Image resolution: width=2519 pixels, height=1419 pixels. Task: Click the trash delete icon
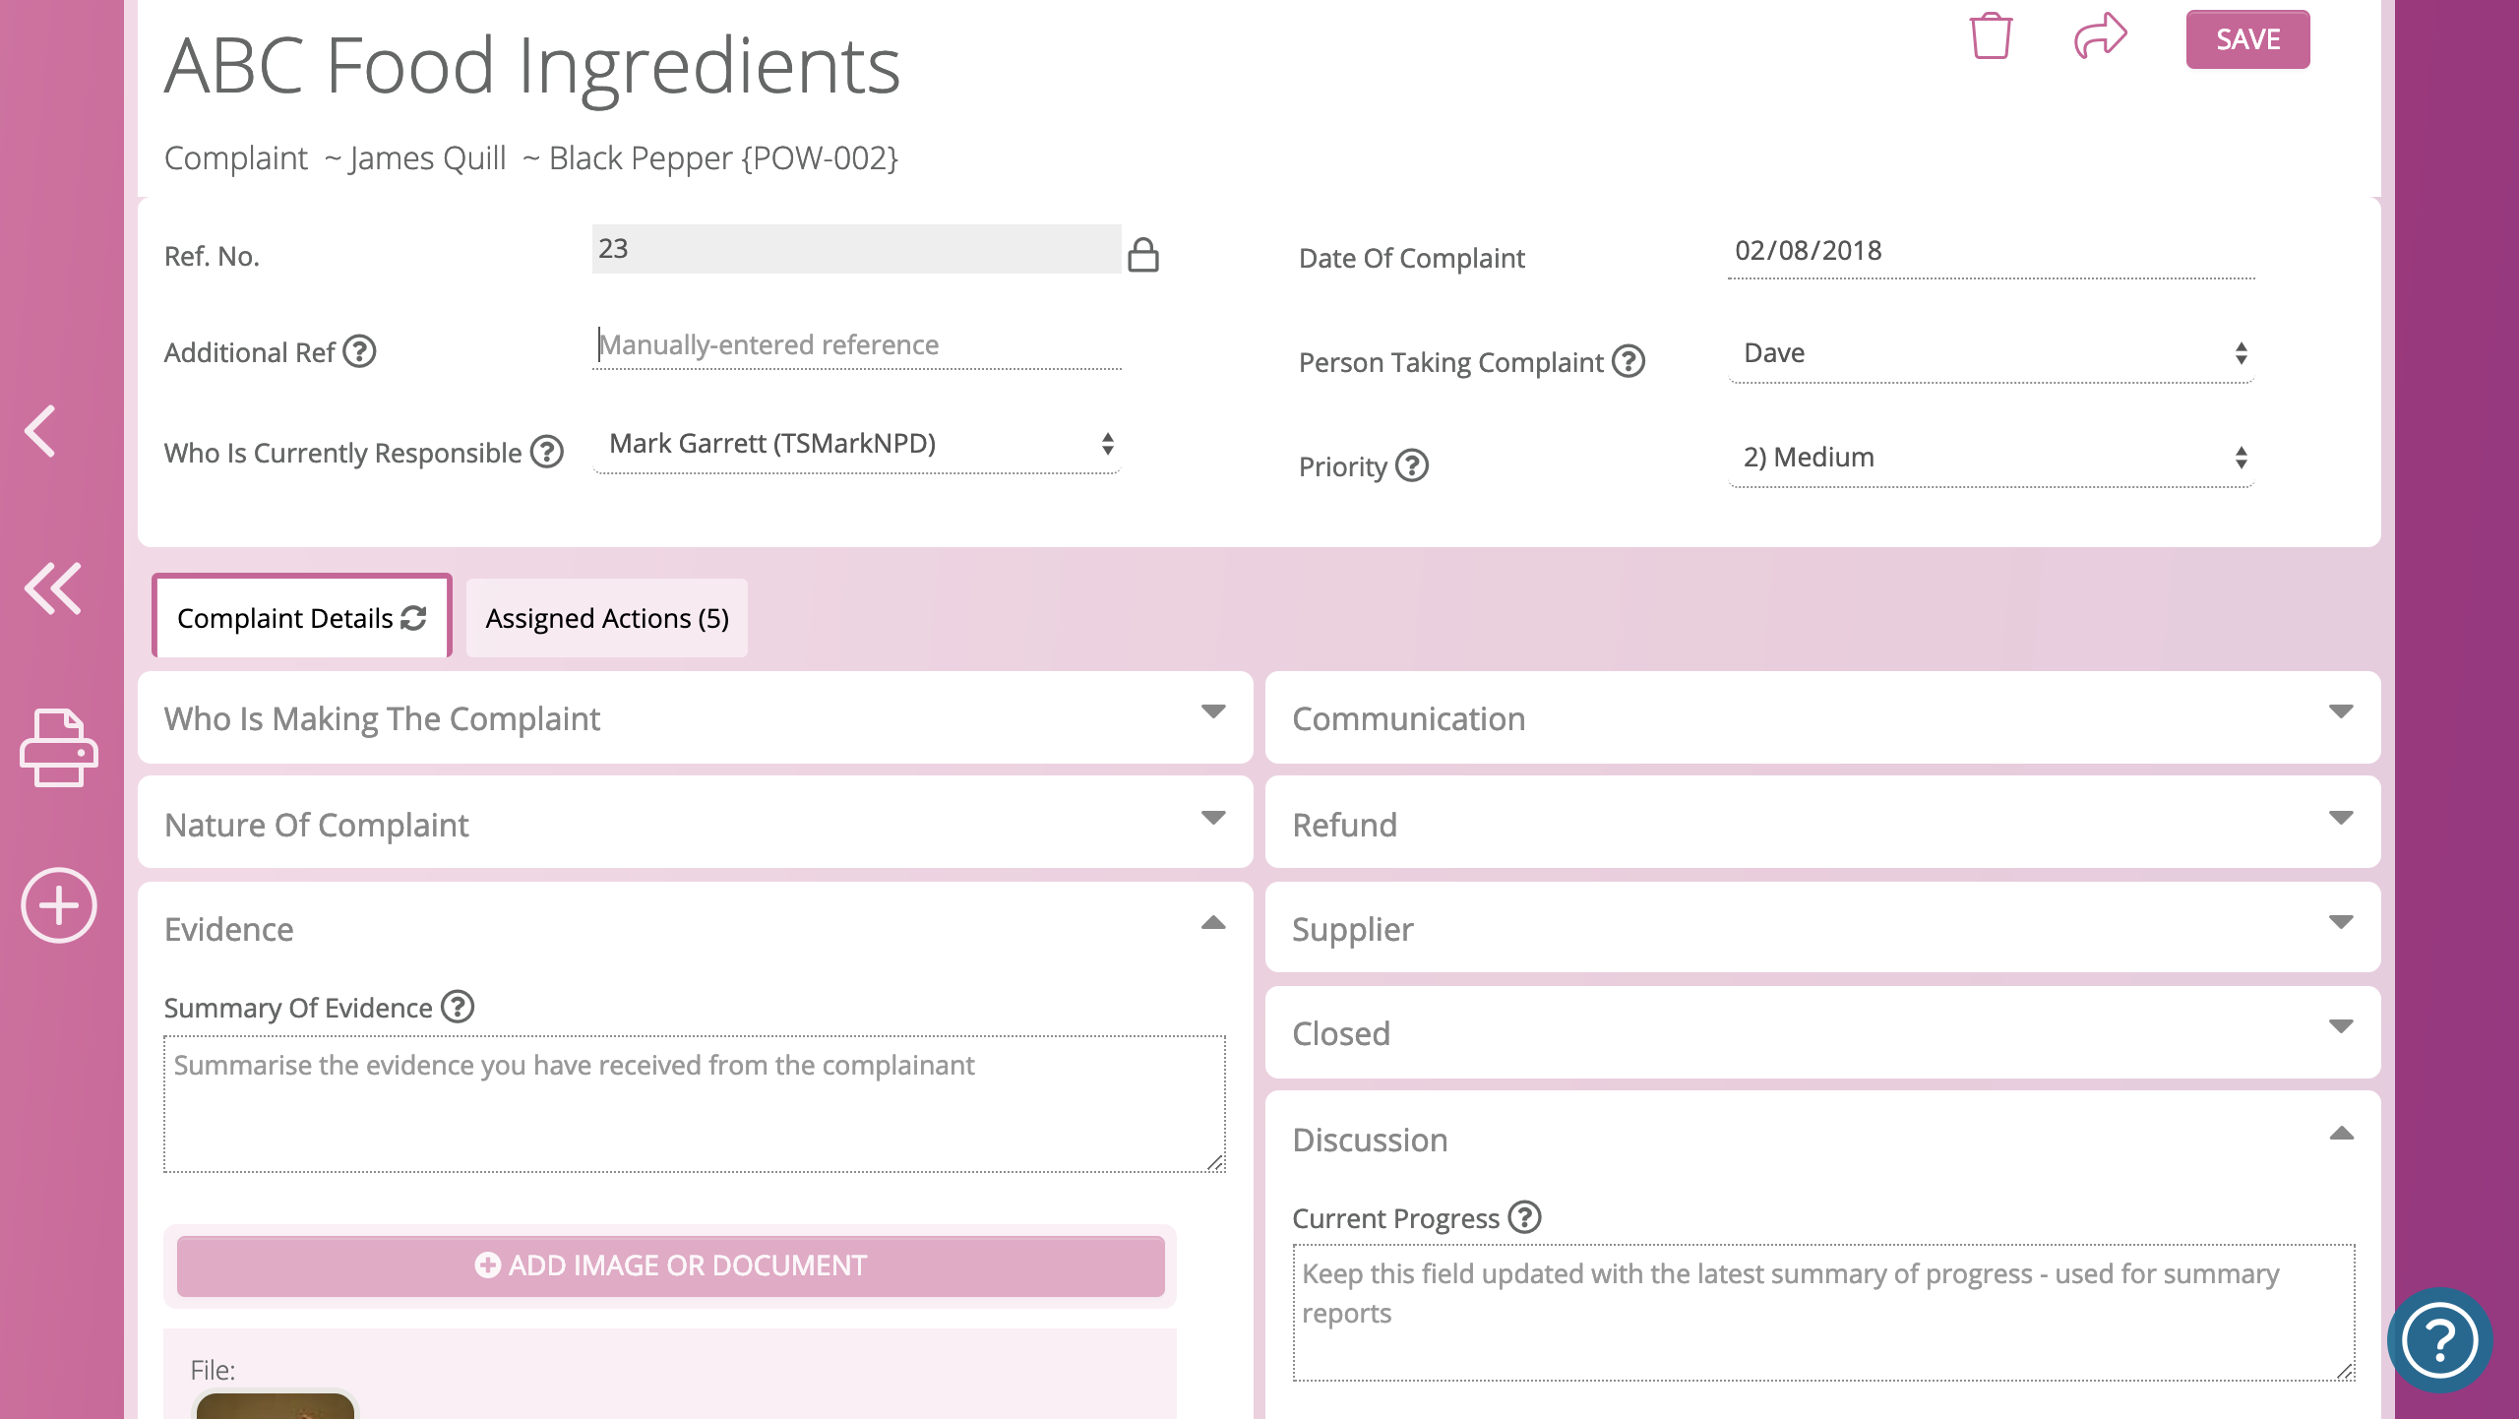pos(1991,36)
